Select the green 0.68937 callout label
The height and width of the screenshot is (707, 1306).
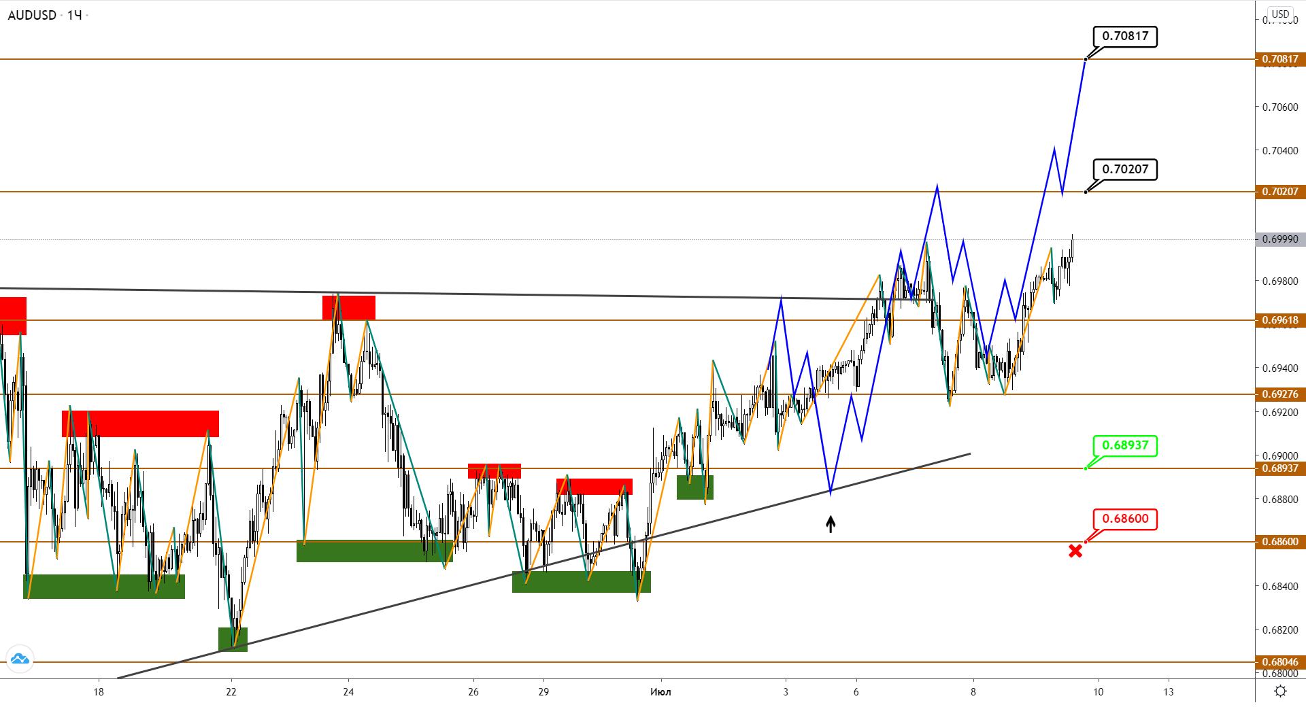point(1125,445)
